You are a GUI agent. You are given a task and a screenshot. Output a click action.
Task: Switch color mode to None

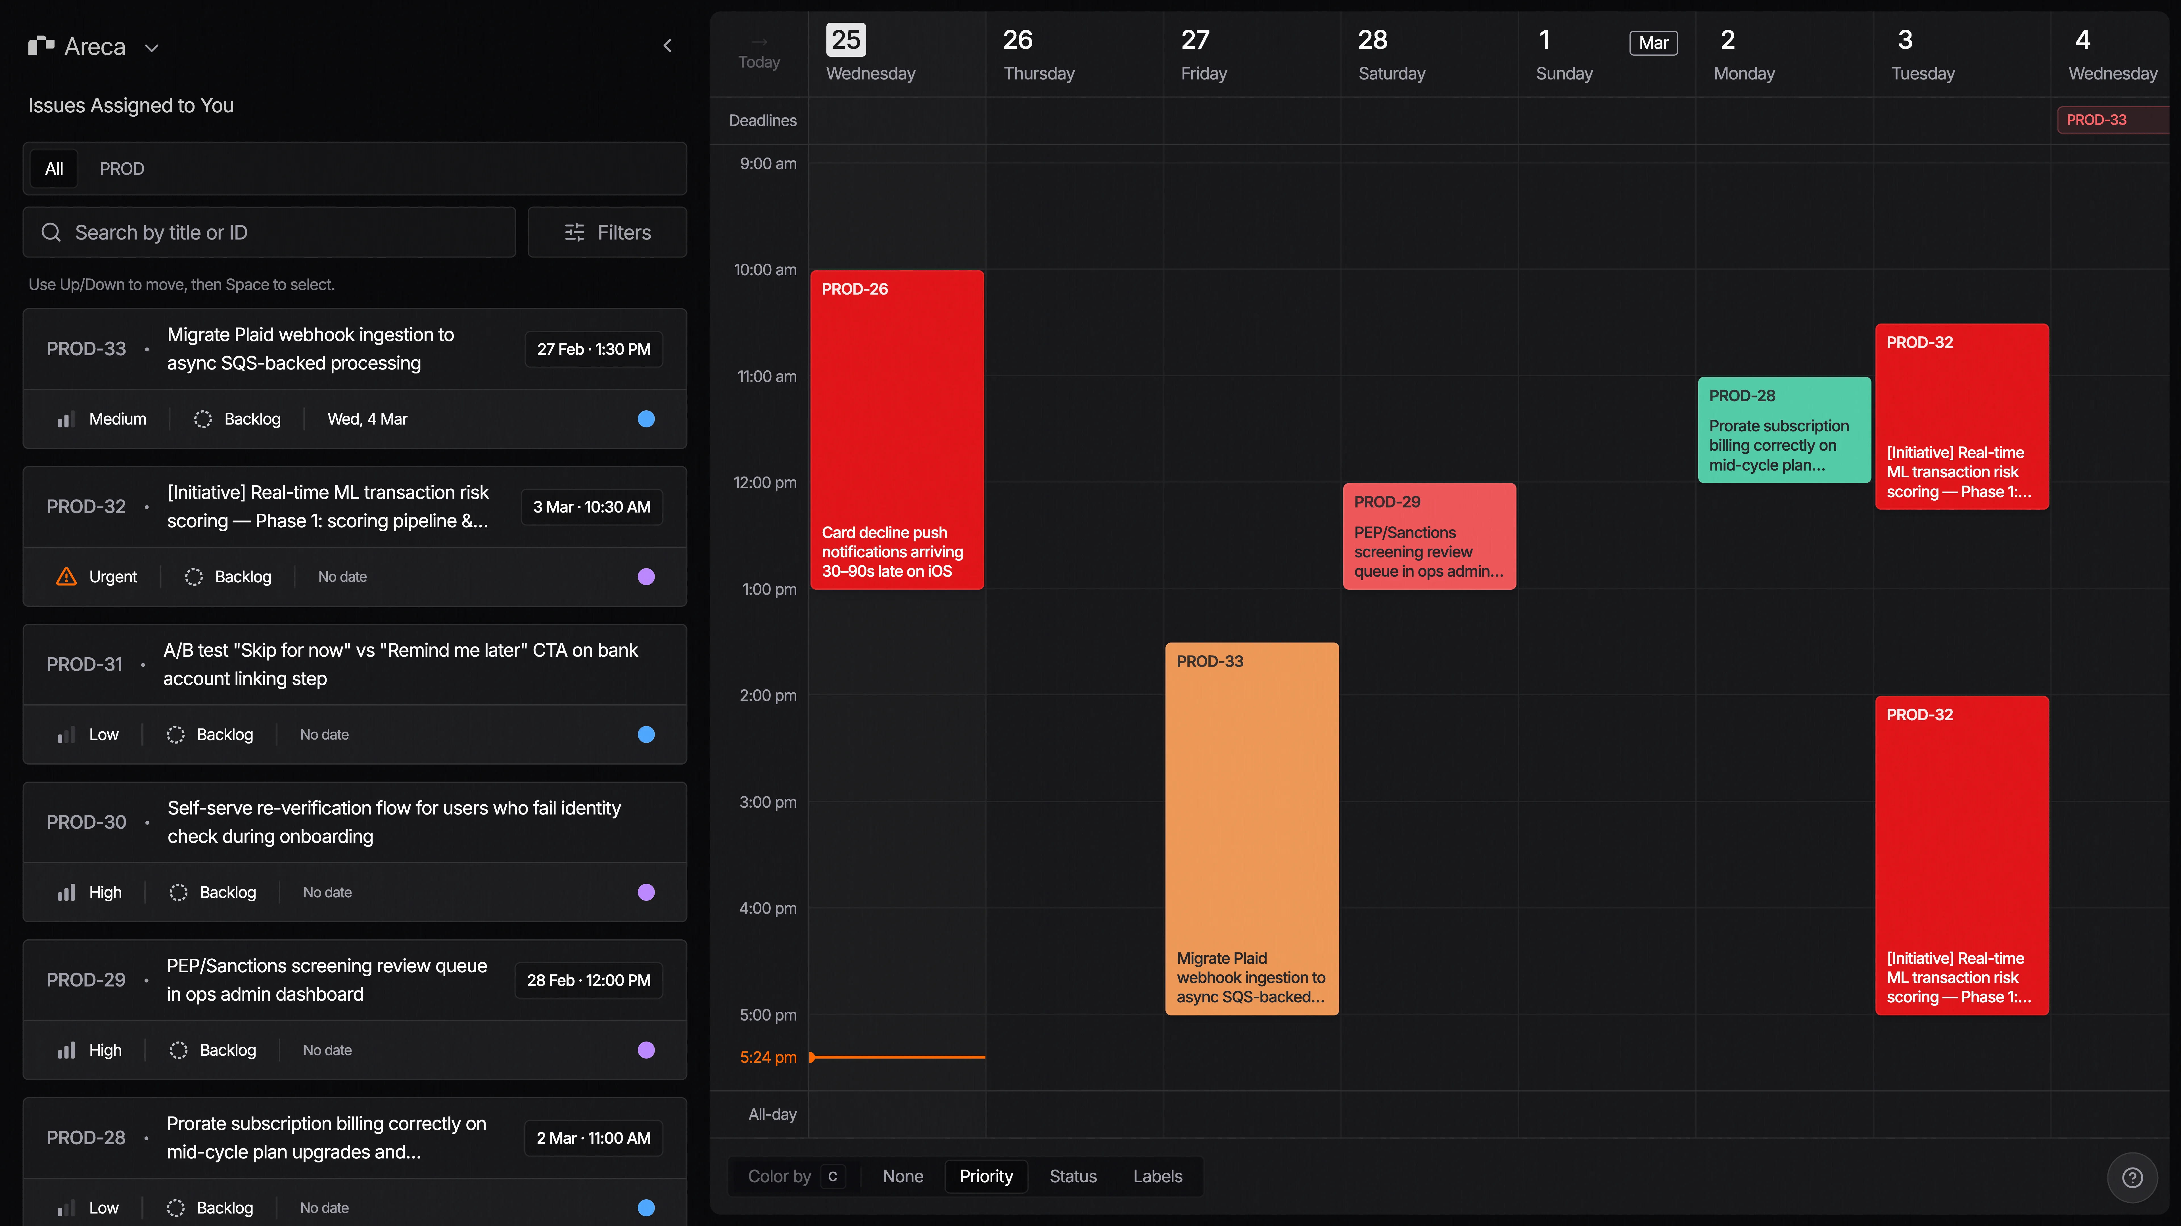[x=903, y=1176]
